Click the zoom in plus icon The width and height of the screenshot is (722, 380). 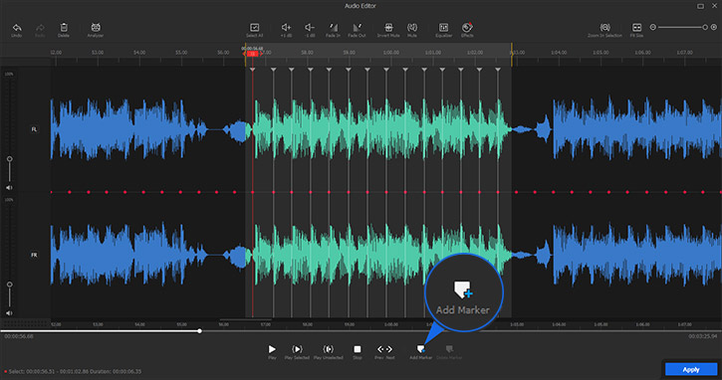click(x=714, y=27)
